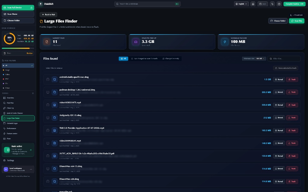Viewport: 308px width, 192px height.
Task: Select checkbox for podman-desktop universal.dmg
Action: pyautogui.click(x=48, y=92)
